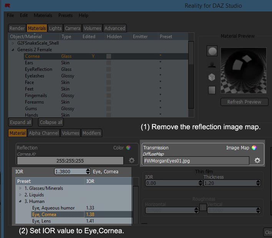This screenshot has width=272, height=238.
Task: Toggle Hidden checkbox for EyeReflection material
Action: [109, 69]
